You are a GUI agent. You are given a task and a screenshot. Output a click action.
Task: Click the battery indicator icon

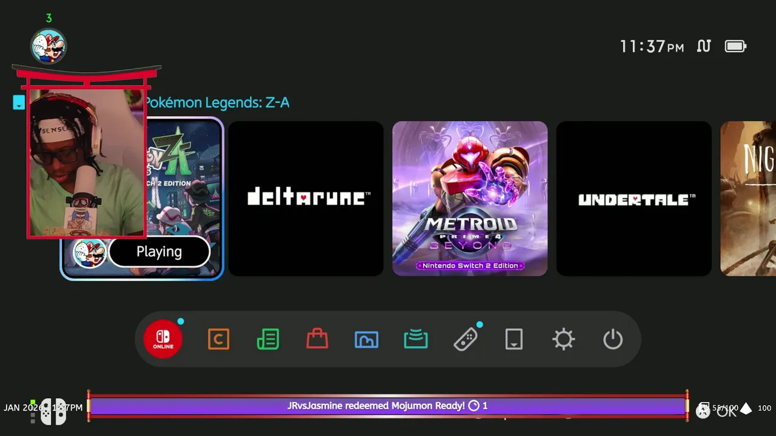(735, 46)
